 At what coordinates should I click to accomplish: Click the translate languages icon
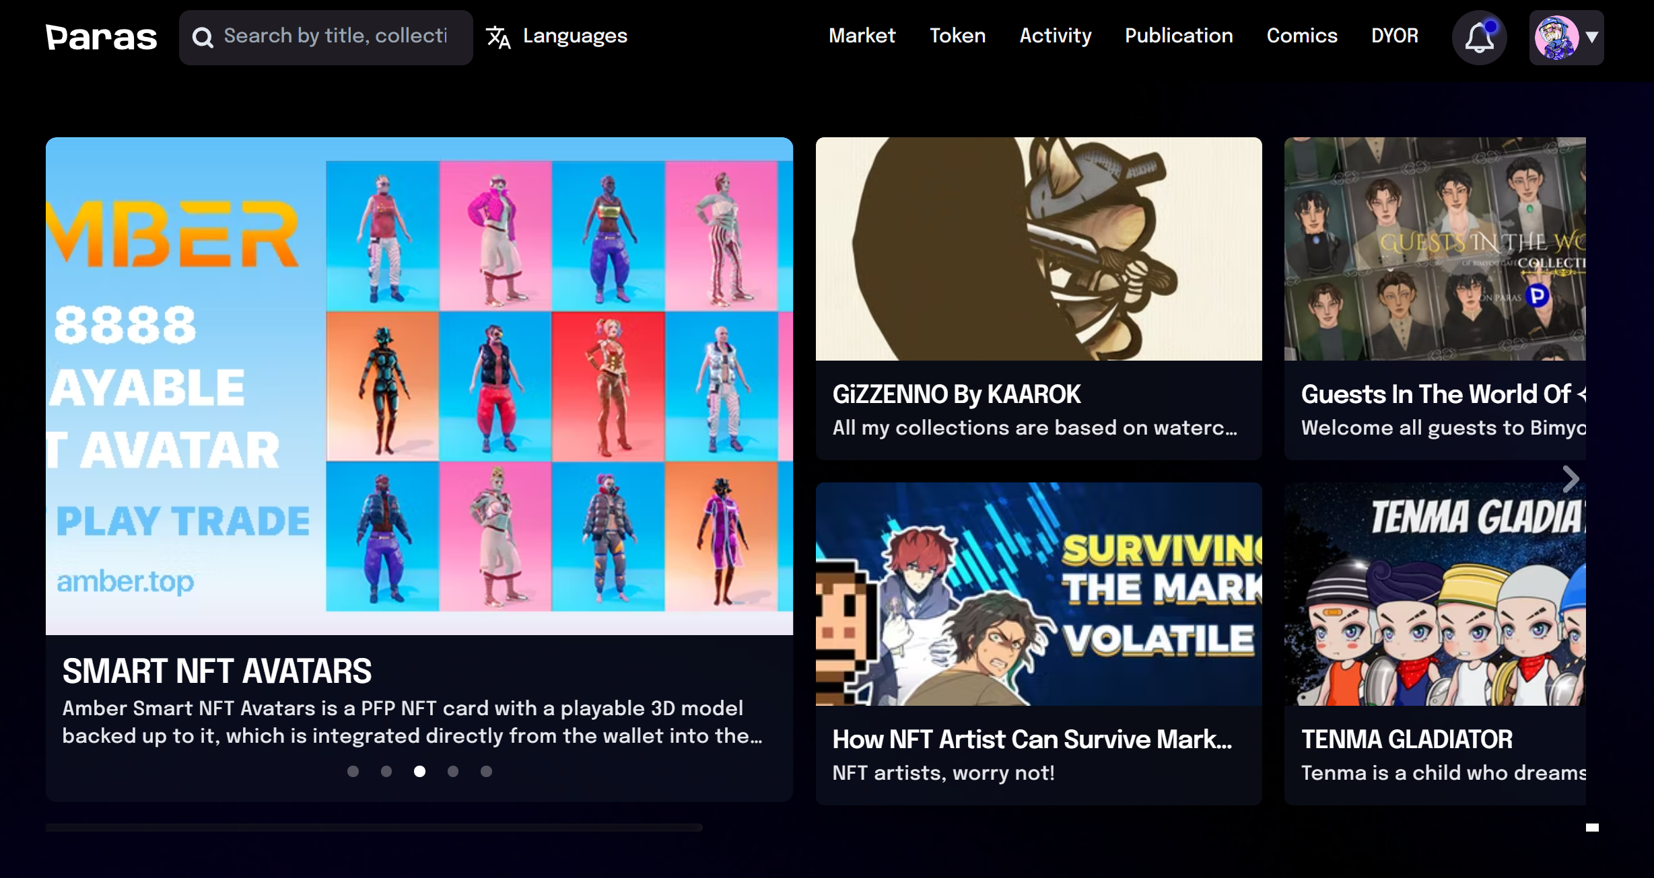click(x=497, y=37)
